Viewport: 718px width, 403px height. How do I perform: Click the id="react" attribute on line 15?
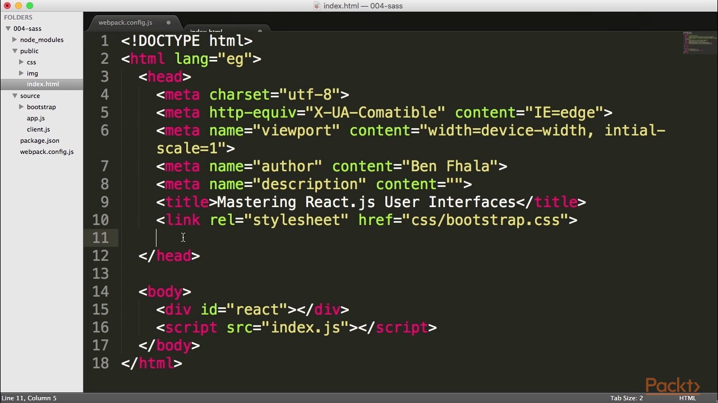tap(244, 310)
